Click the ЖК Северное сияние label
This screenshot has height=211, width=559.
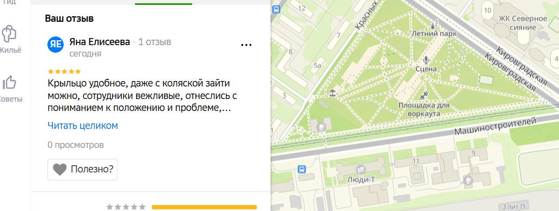tap(523, 23)
